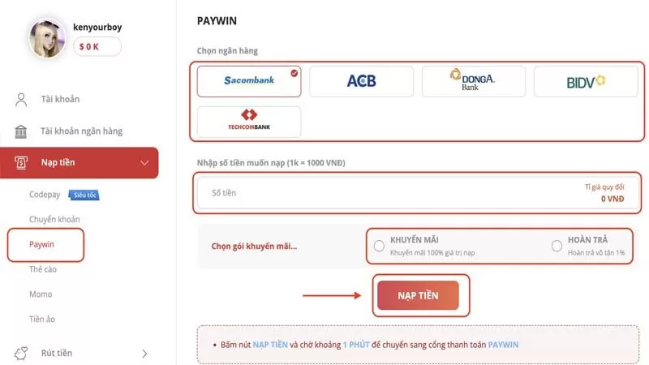The image size is (649, 365).
Task: Pick the BIDV bank logo
Action: click(586, 81)
